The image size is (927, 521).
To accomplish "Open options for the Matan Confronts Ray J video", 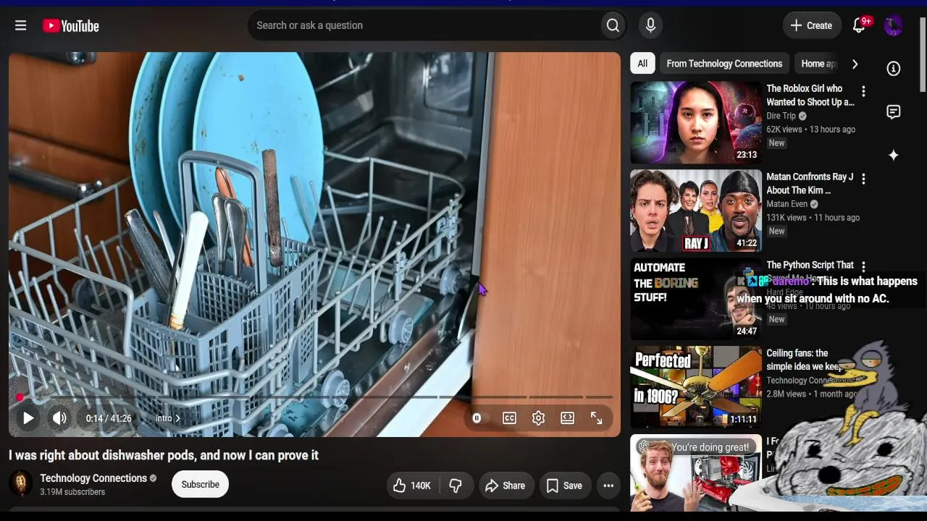I will (863, 179).
